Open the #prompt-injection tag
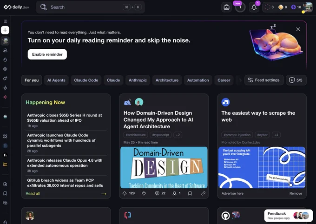The width and height of the screenshot is (316, 224). (237, 135)
